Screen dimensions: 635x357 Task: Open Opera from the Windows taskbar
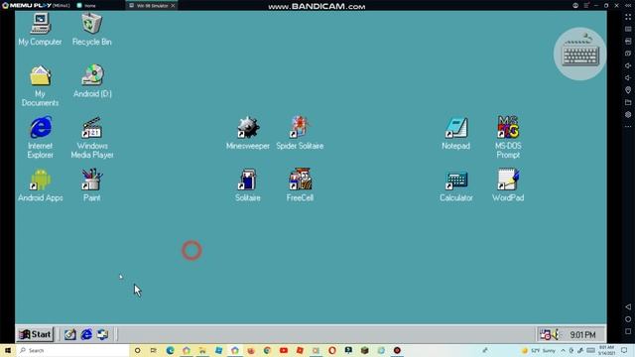click(x=332, y=350)
